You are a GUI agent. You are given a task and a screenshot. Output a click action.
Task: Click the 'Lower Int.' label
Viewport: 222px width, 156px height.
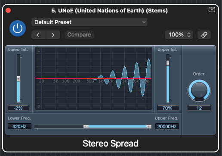(18, 49)
